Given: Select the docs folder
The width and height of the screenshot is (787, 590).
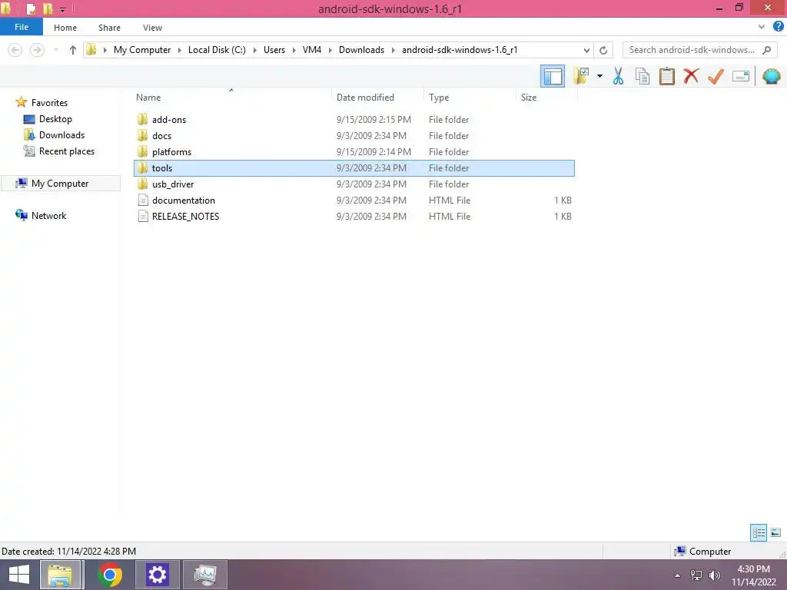Looking at the screenshot, I should click(x=354, y=135).
